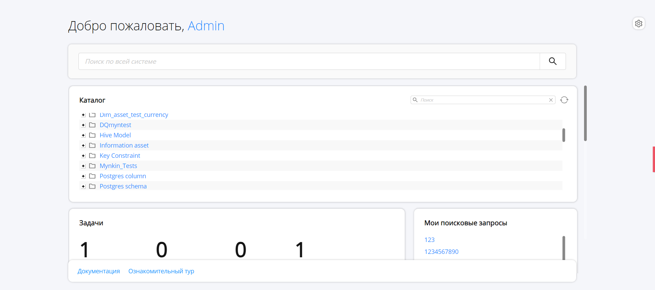Image resolution: width=655 pixels, height=290 pixels.
Task: Clear catalog search with the X icon
Action: [x=551, y=100]
